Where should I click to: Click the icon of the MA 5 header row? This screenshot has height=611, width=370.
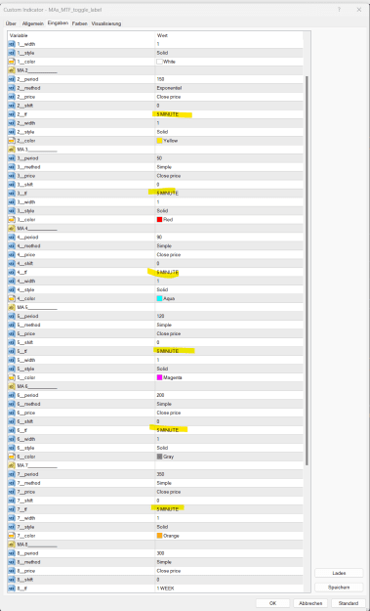12,307
